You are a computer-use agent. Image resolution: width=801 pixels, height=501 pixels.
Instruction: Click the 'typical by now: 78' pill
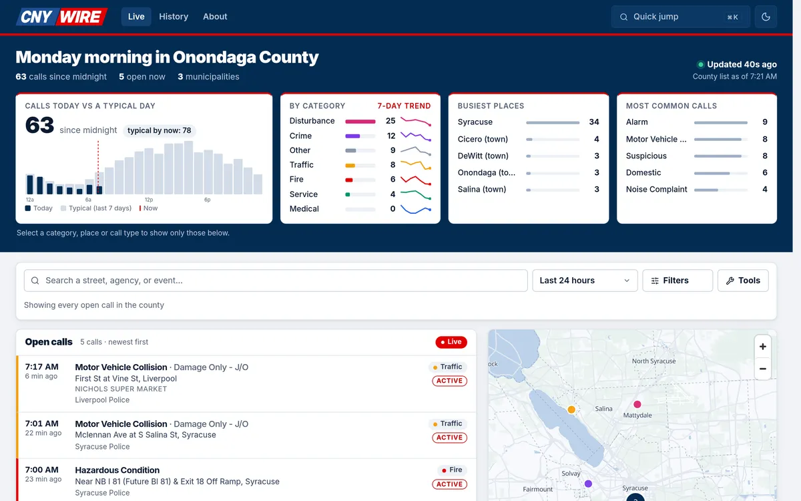(x=160, y=130)
